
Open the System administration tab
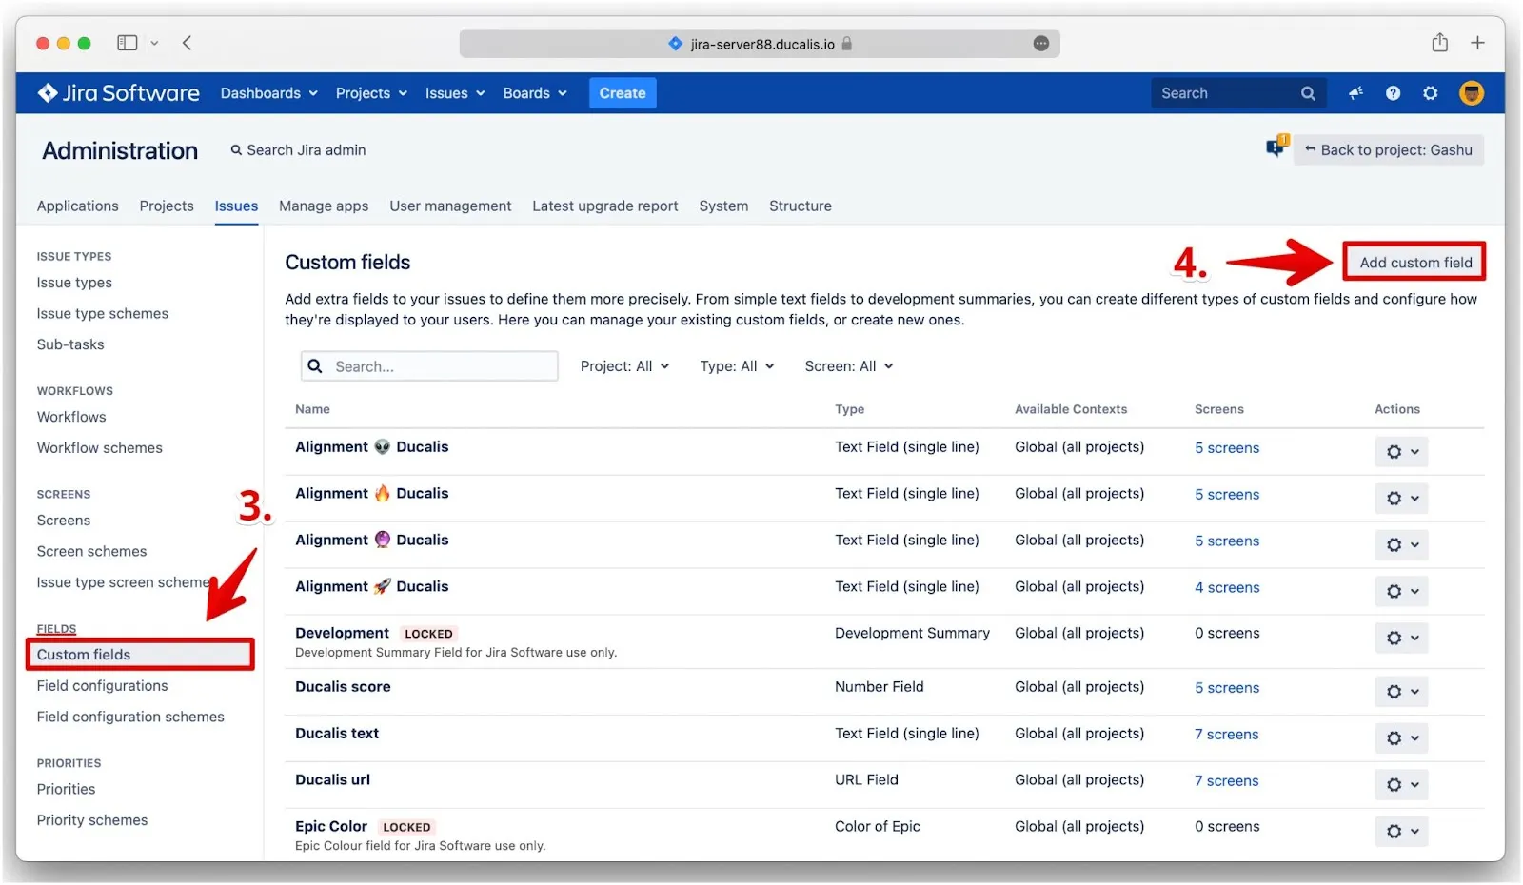point(723,206)
